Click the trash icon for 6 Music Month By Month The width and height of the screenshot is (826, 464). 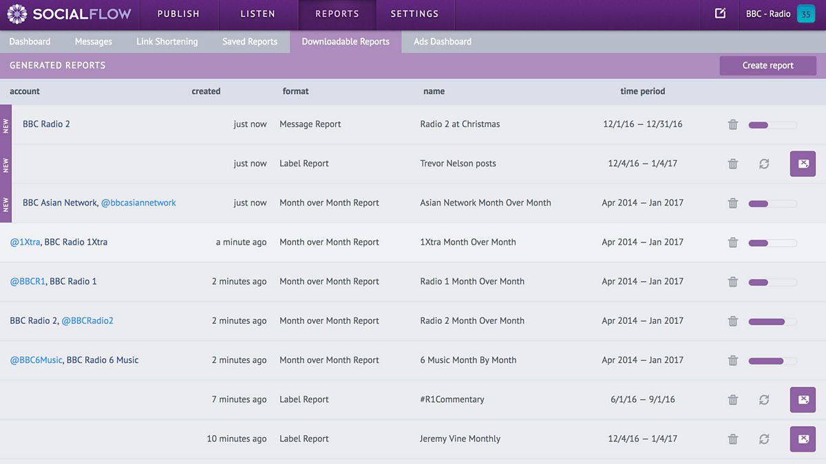733,360
